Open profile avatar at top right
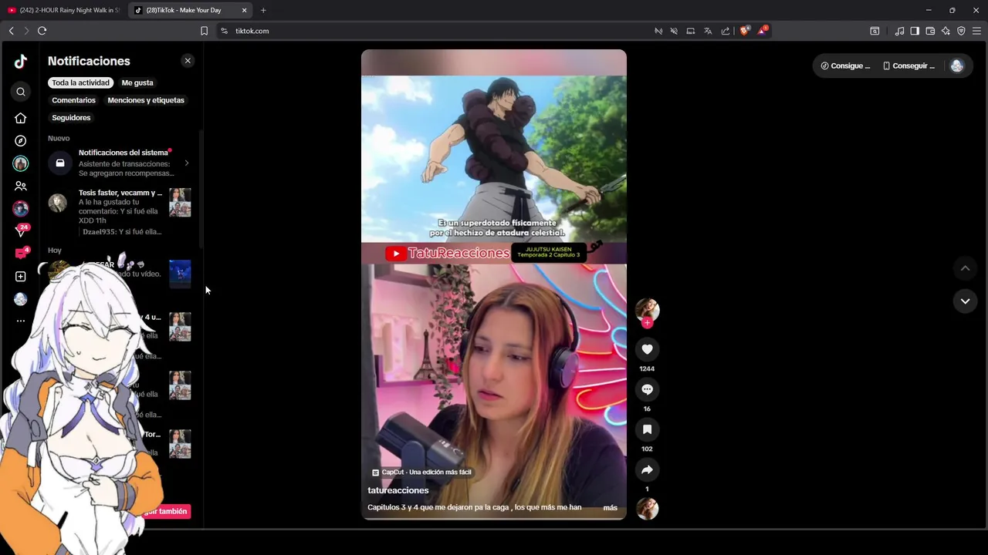This screenshot has width=988, height=555. coord(957,66)
